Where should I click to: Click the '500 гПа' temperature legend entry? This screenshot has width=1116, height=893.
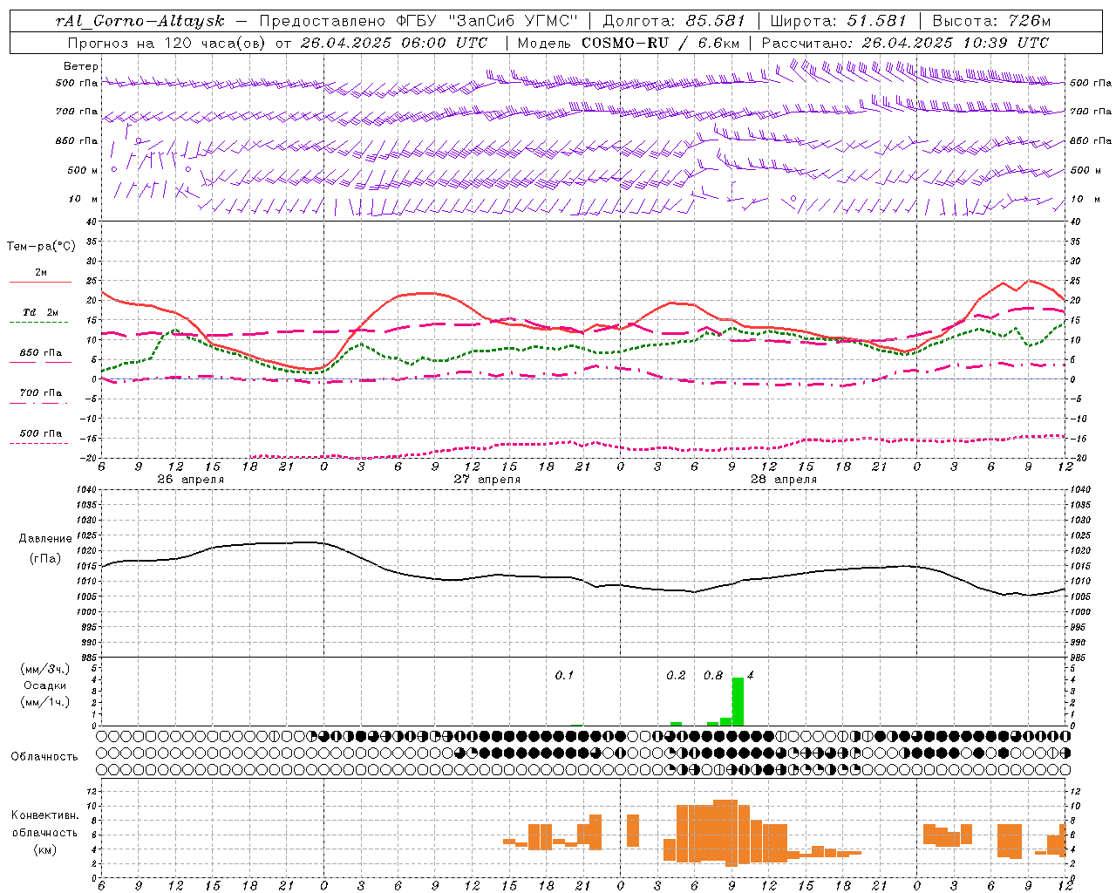41,433
